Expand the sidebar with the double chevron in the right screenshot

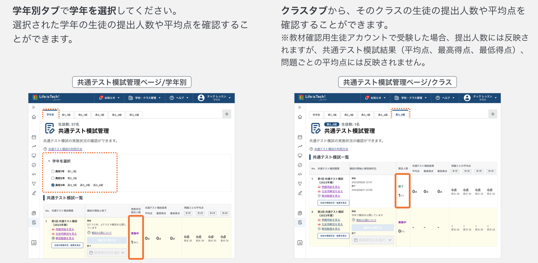point(300,107)
